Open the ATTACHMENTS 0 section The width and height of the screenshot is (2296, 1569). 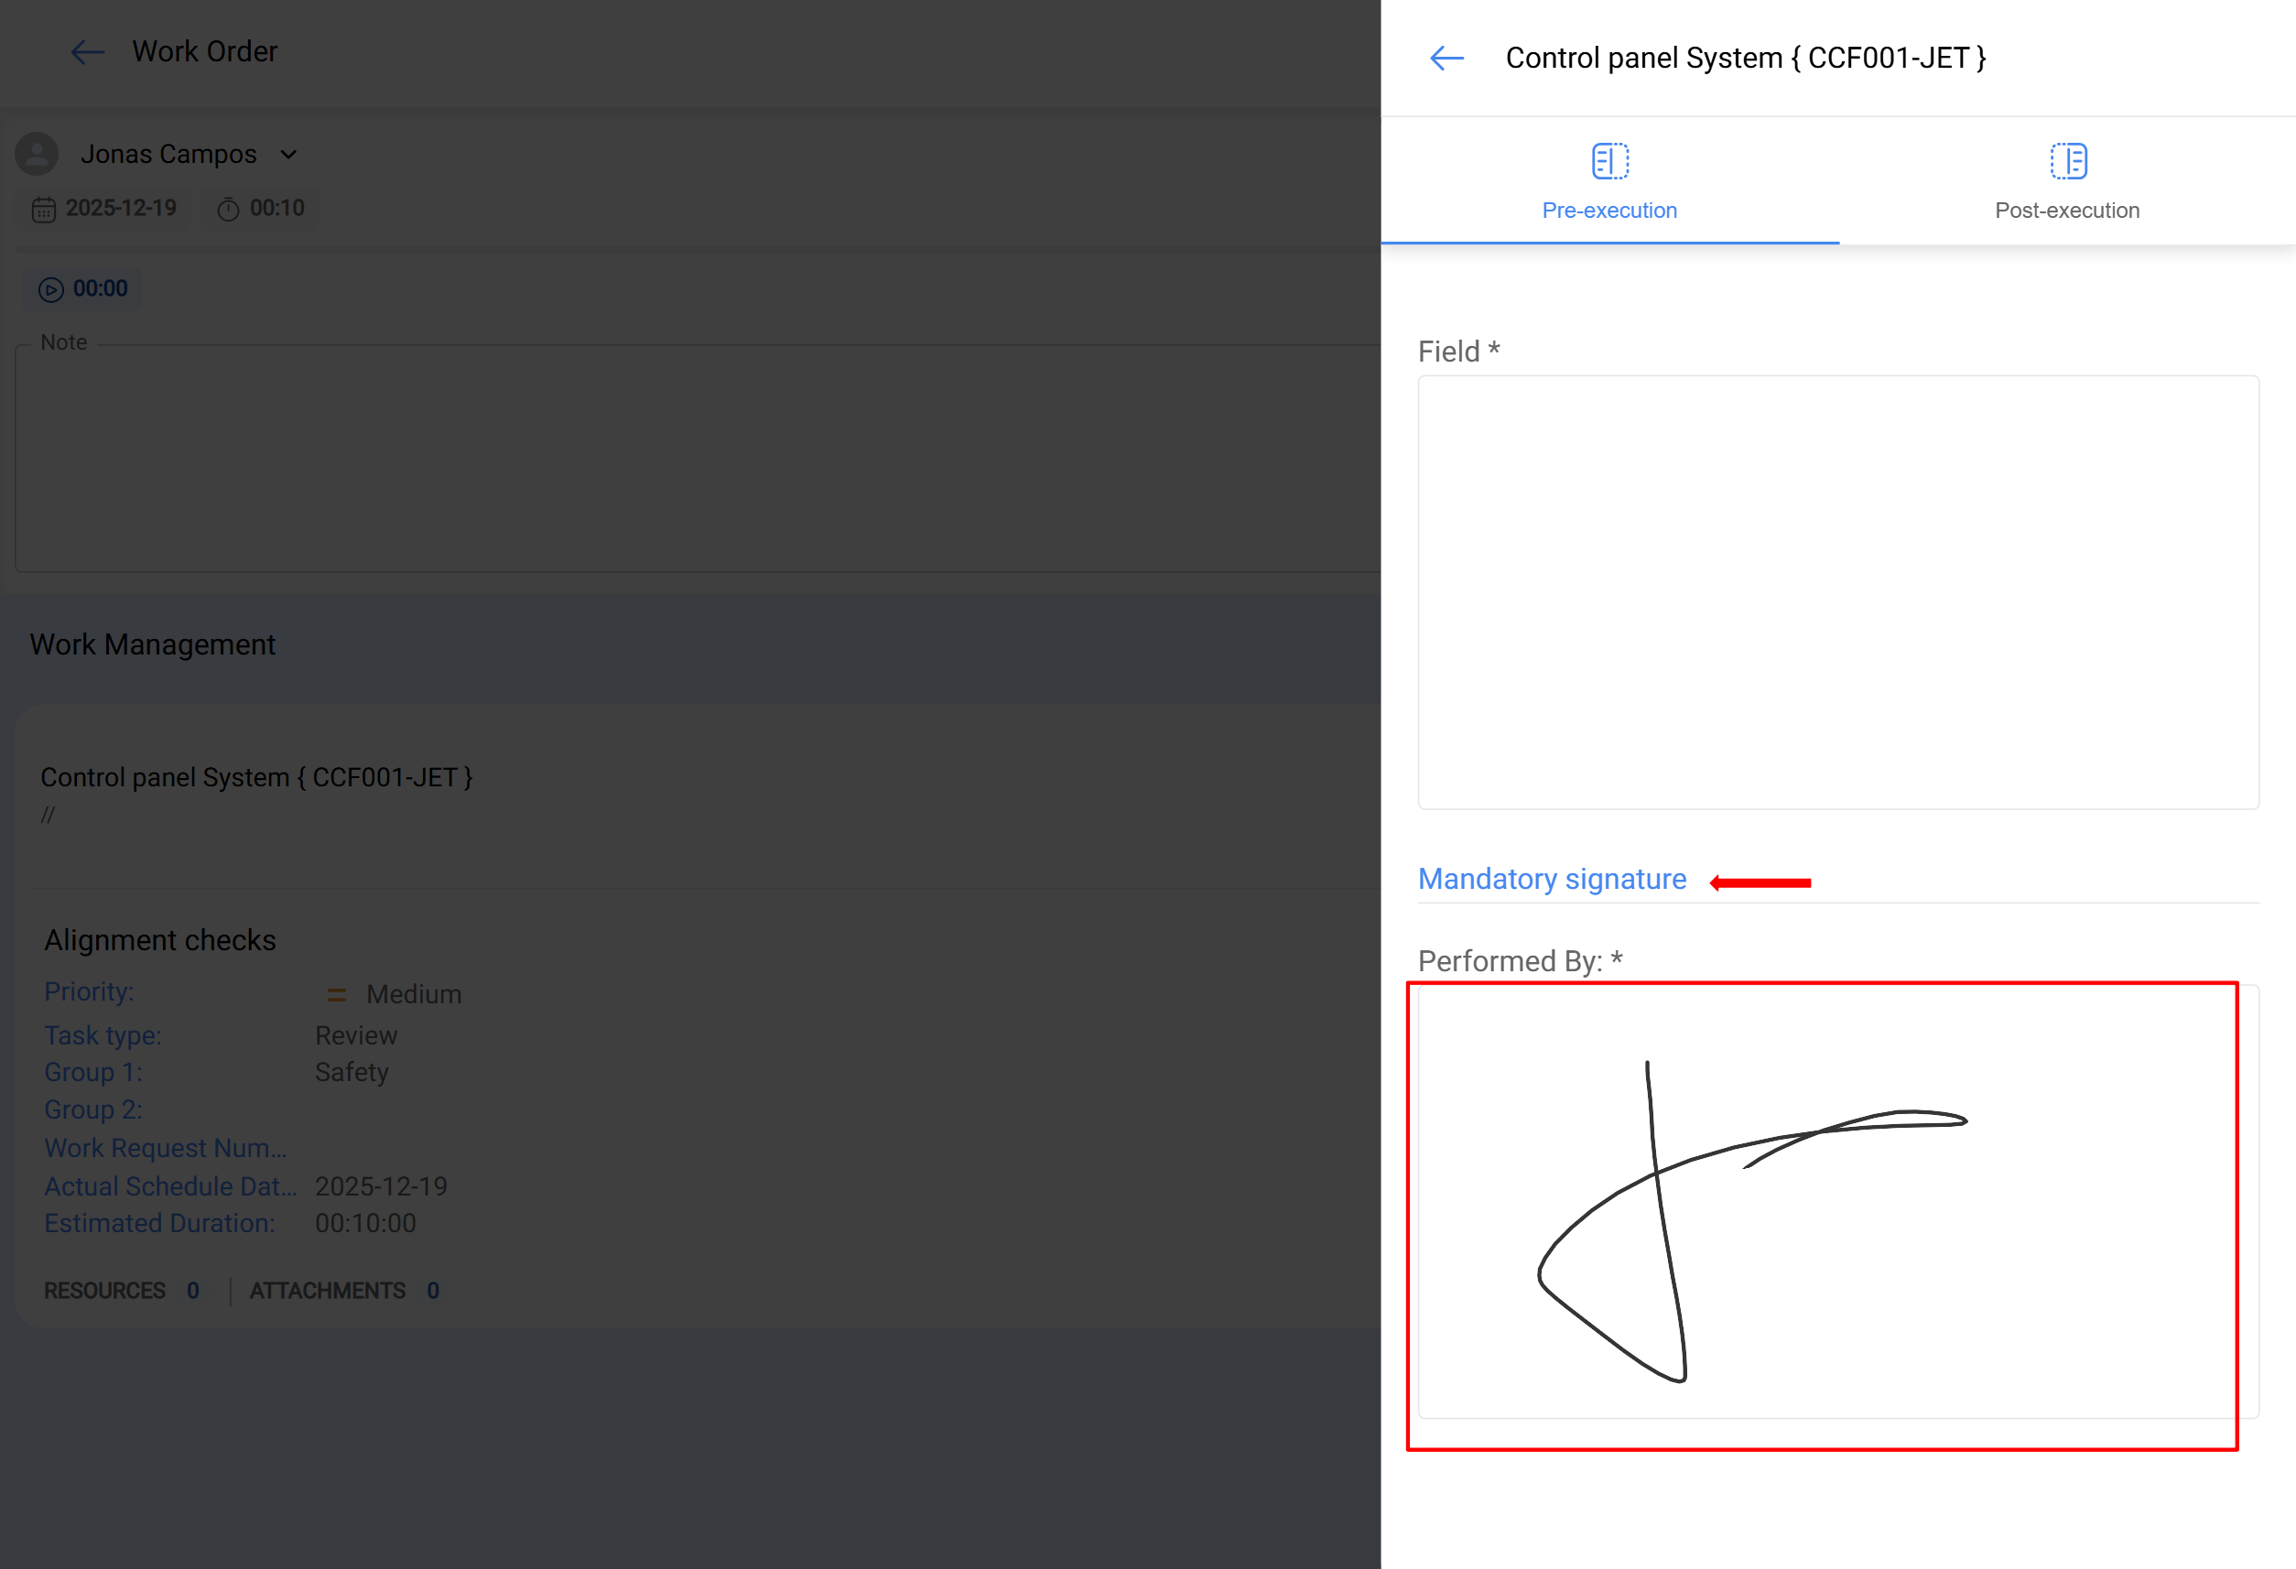pos(342,1291)
